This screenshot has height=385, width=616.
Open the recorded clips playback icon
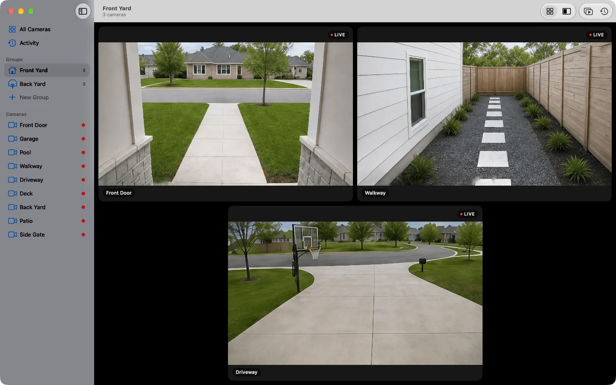[x=588, y=11]
